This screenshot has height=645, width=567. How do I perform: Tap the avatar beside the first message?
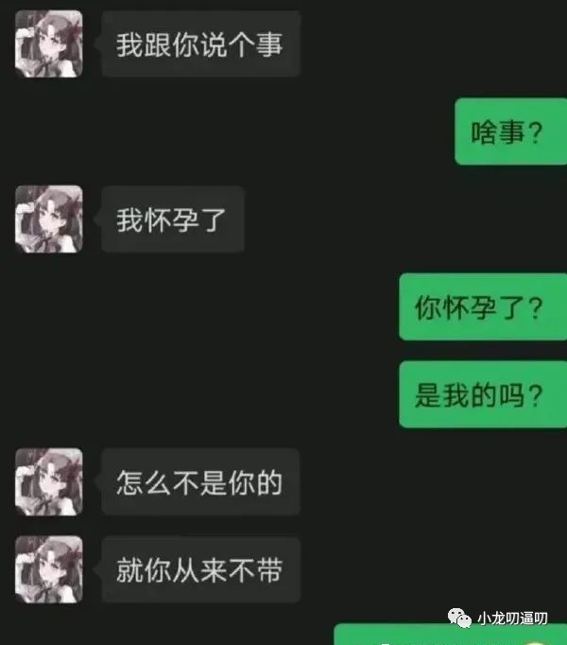(49, 44)
